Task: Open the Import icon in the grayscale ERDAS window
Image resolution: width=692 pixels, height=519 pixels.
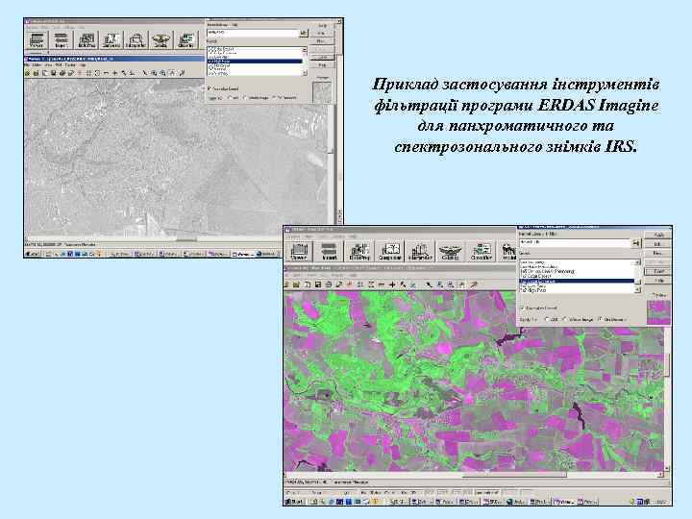Action: [61, 39]
